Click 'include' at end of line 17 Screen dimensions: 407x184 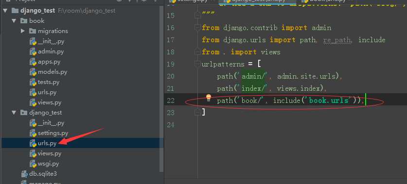click(372, 40)
